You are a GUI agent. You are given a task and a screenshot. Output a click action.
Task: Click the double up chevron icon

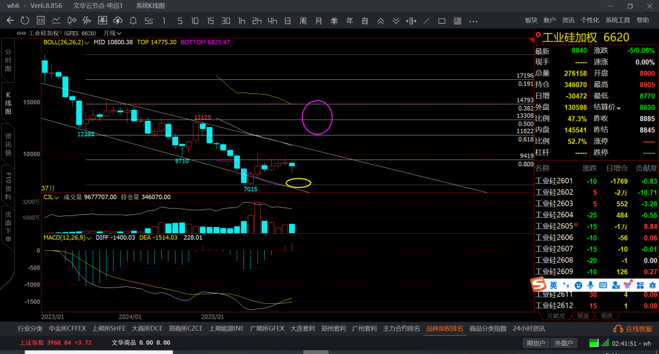pyautogui.click(x=380, y=21)
